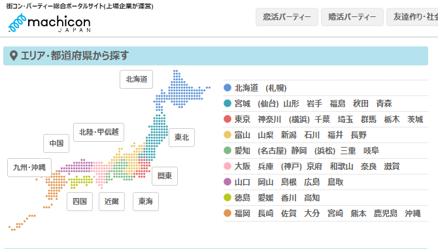Screen dimensions: 438x249
Task: Click the teal Tohoku region on the dot map
Action: click(156, 137)
